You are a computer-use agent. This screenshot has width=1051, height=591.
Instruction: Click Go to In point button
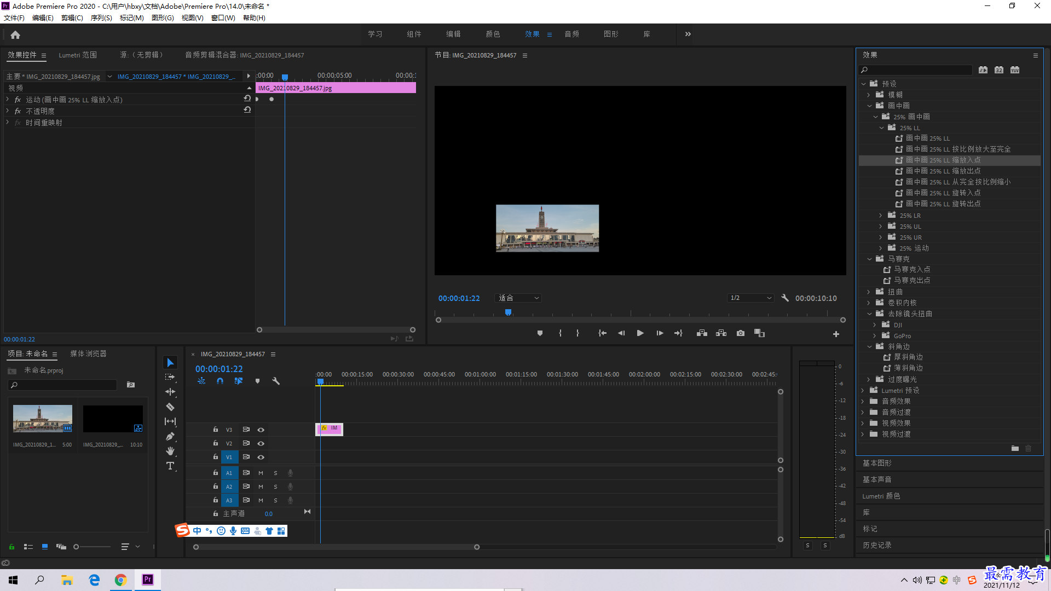(602, 333)
